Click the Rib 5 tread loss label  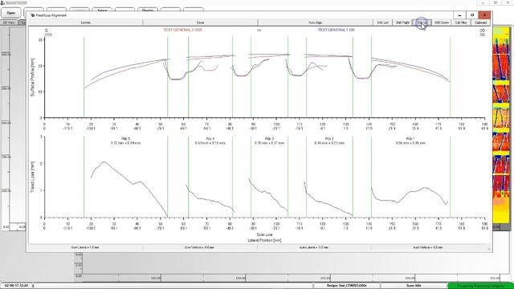click(x=125, y=141)
